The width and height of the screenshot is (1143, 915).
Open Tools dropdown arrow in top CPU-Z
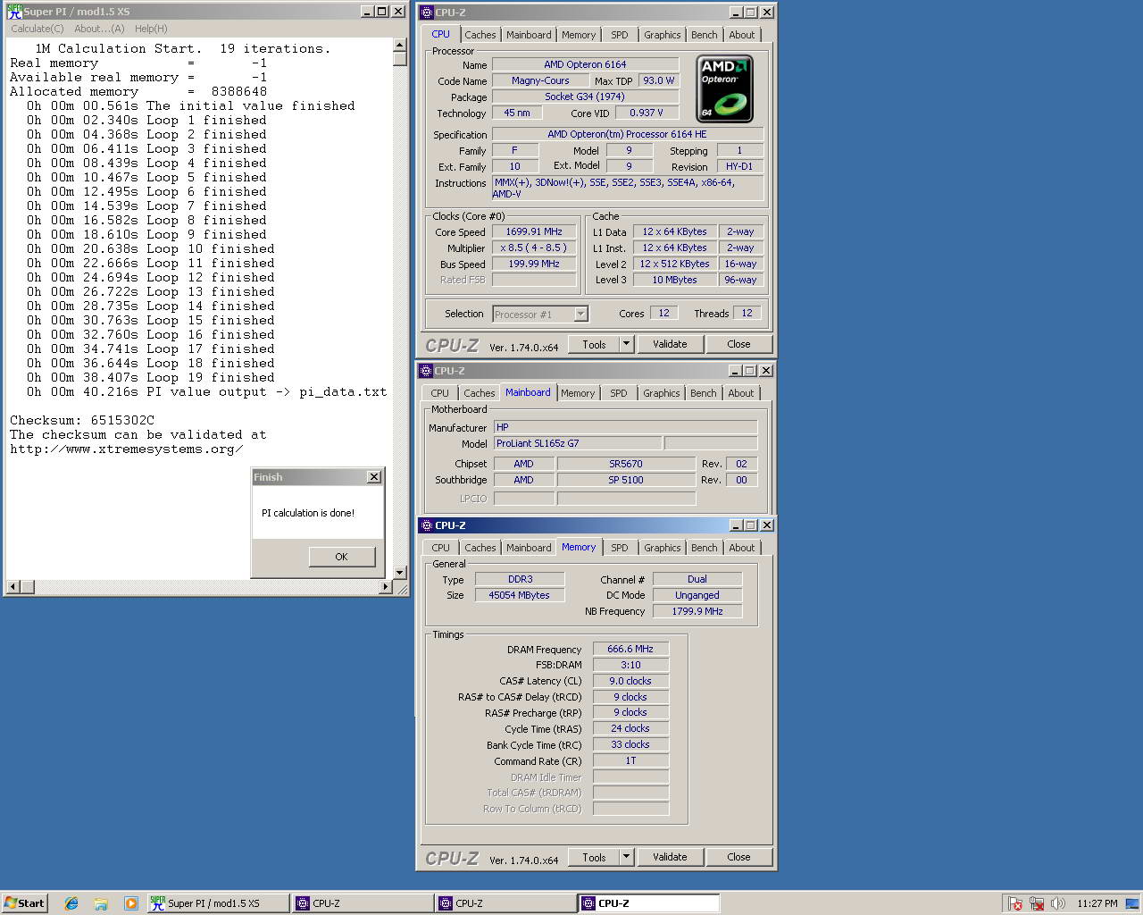coord(626,344)
